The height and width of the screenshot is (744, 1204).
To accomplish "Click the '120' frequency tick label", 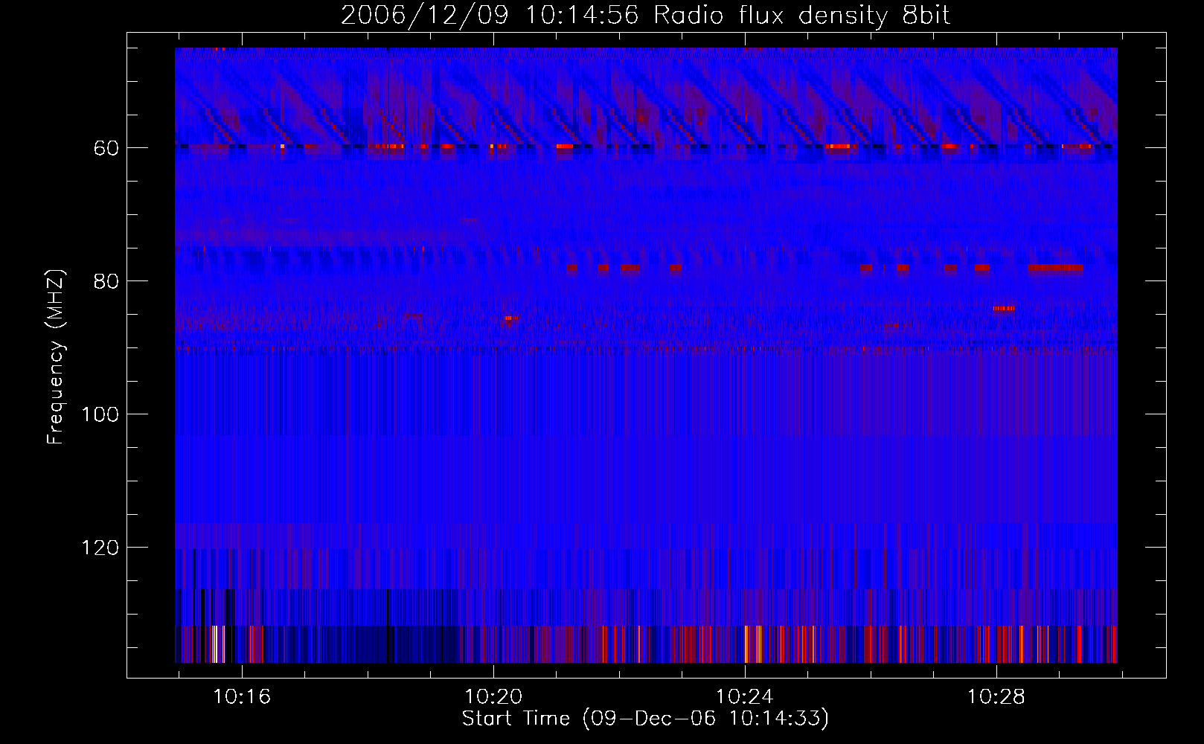I will click(100, 548).
